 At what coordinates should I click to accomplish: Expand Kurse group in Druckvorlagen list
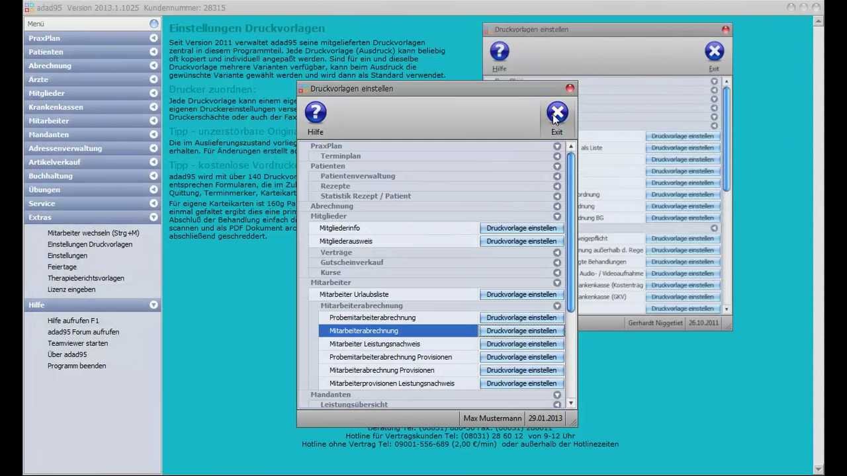pos(557,272)
